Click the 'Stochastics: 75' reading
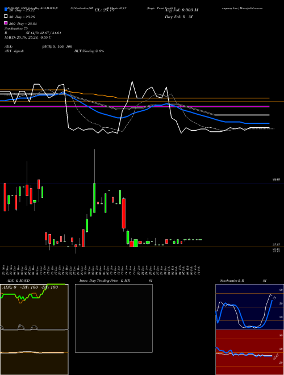This screenshot has width=284, height=375. (x=16, y=28)
